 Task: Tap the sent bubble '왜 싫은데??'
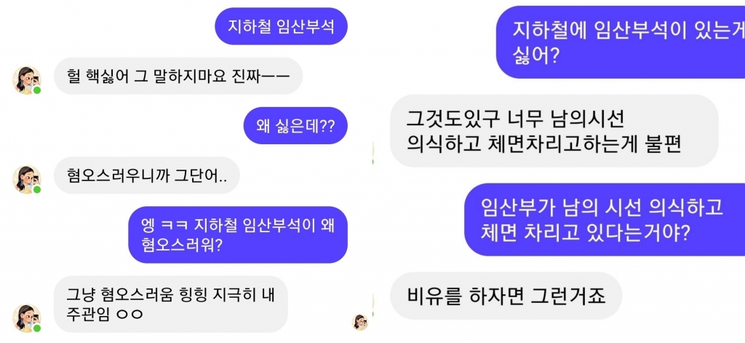[x=295, y=126]
